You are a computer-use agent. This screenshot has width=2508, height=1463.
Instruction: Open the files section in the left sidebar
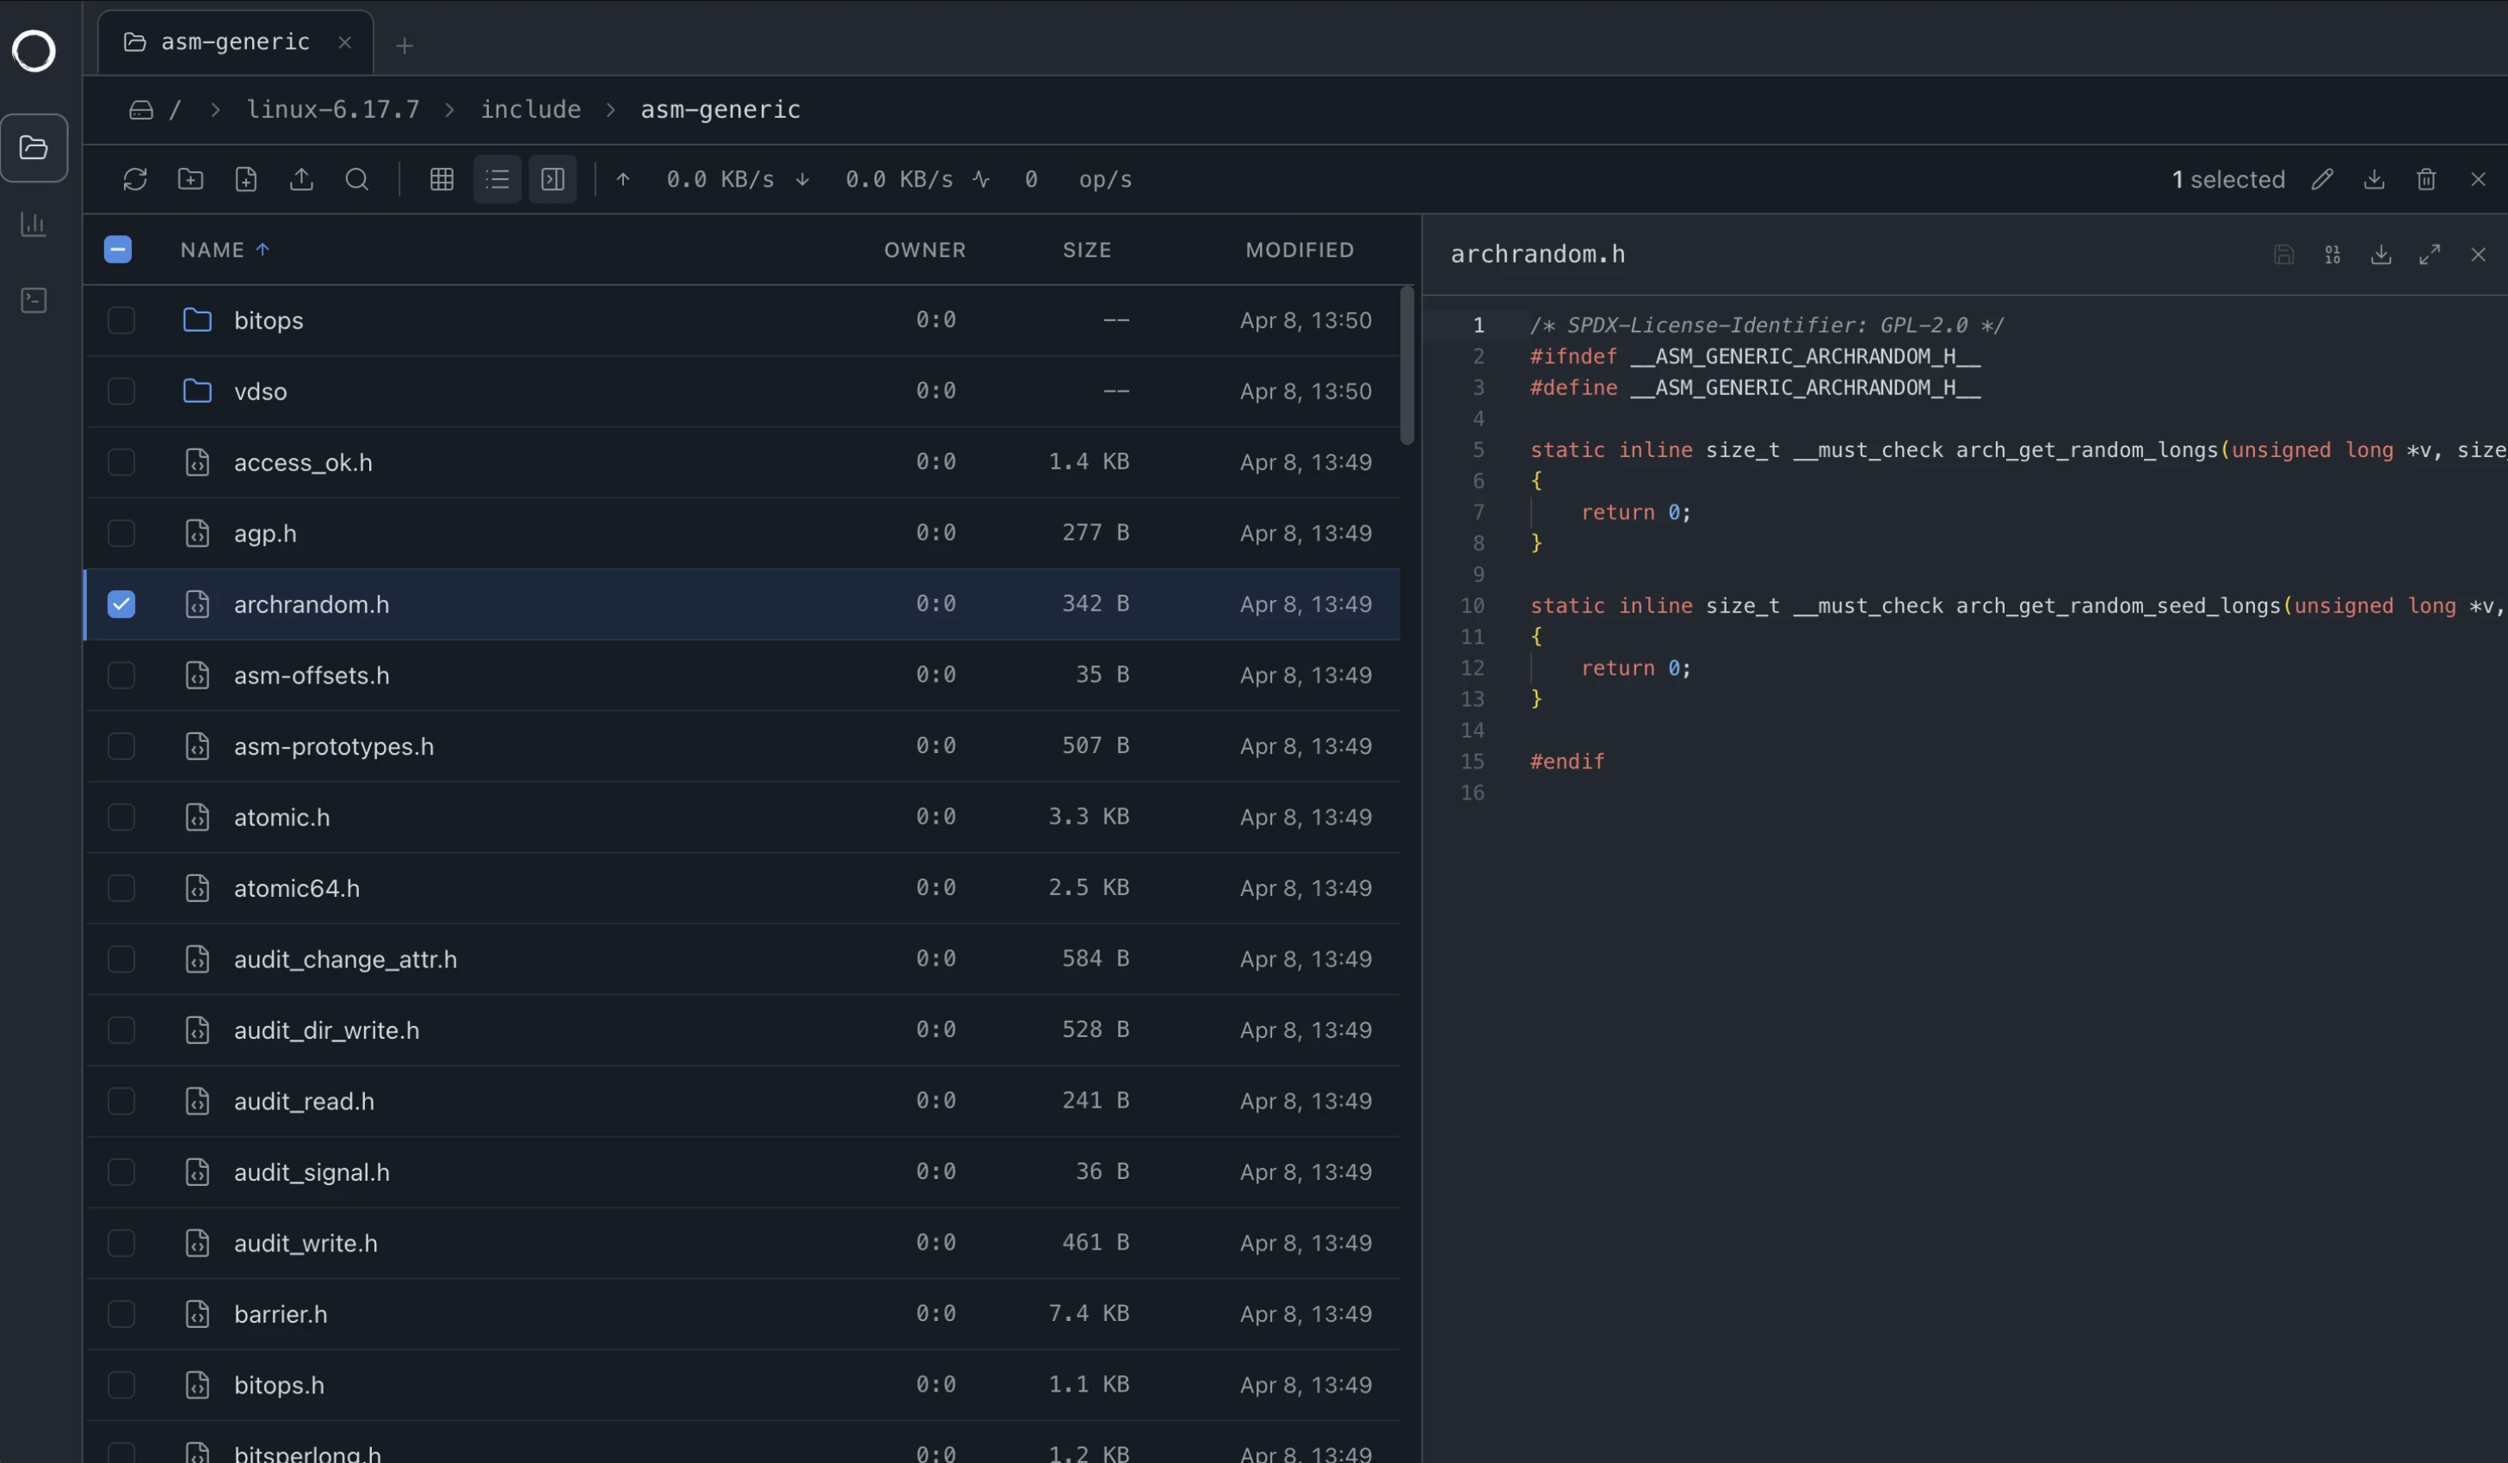tap(34, 147)
